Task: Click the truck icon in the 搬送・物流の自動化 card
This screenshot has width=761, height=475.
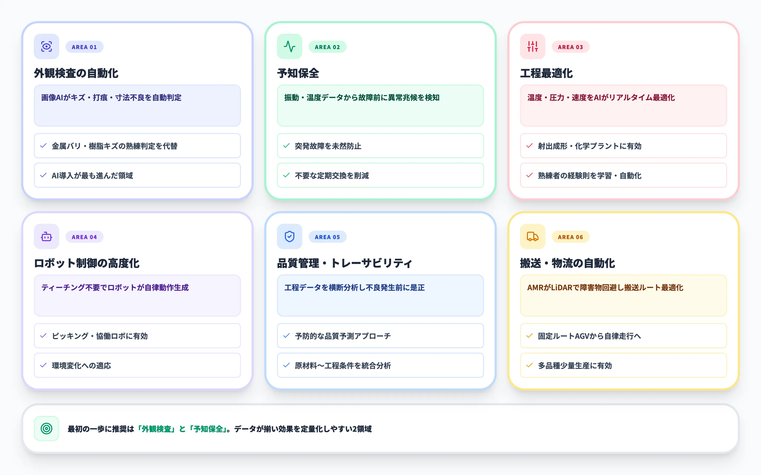Action: (x=533, y=236)
